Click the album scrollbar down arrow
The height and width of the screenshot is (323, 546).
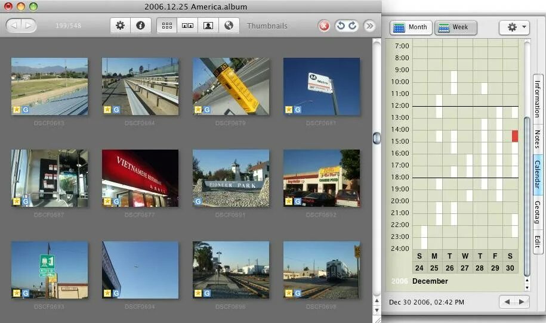377,309
